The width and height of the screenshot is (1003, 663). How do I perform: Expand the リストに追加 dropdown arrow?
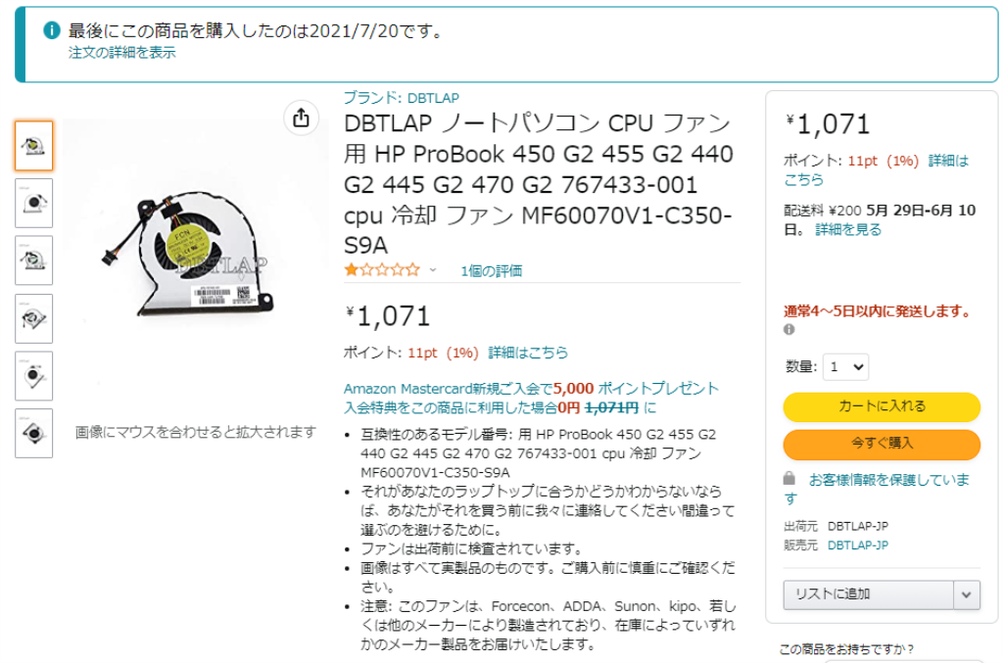point(967,594)
